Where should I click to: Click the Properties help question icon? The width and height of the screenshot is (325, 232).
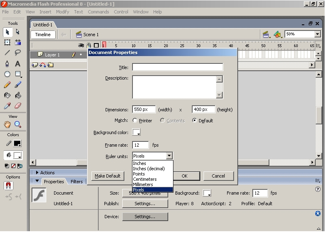(x=318, y=189)
